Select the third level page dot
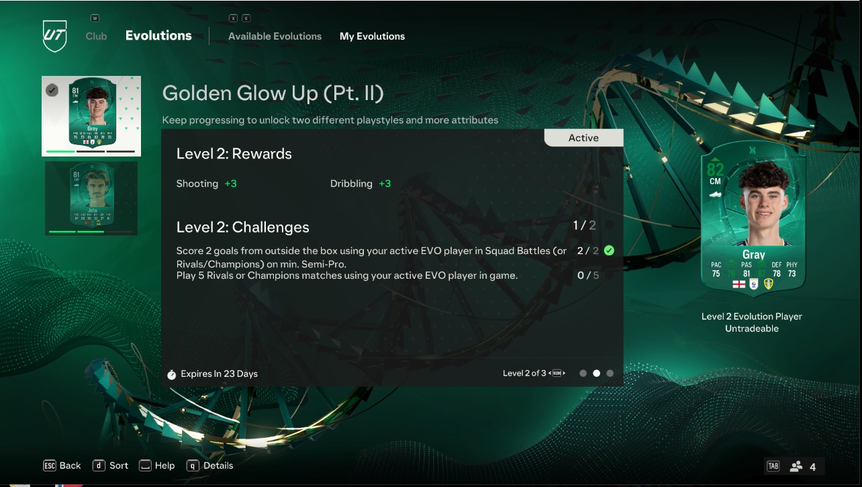The width and height of the screenshot is (862, 487). point(610,373)
